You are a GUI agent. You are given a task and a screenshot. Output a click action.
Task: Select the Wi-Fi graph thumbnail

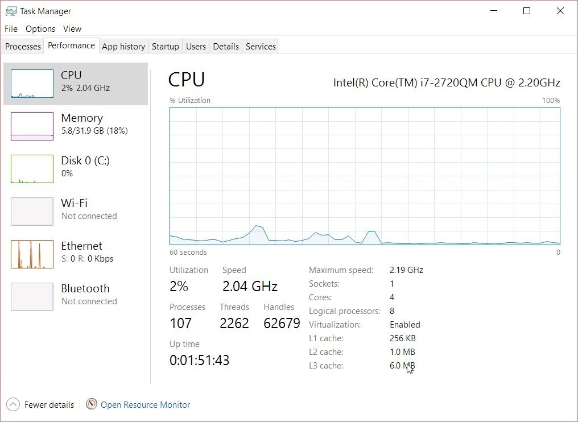(32, 212)
